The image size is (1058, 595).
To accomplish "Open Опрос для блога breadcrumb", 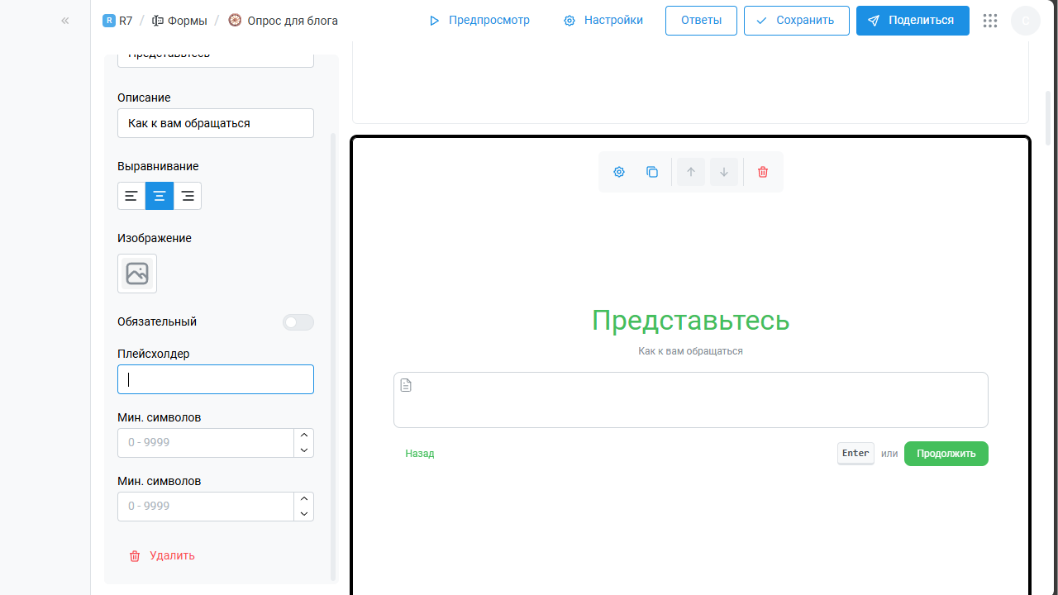I will 283,21.
